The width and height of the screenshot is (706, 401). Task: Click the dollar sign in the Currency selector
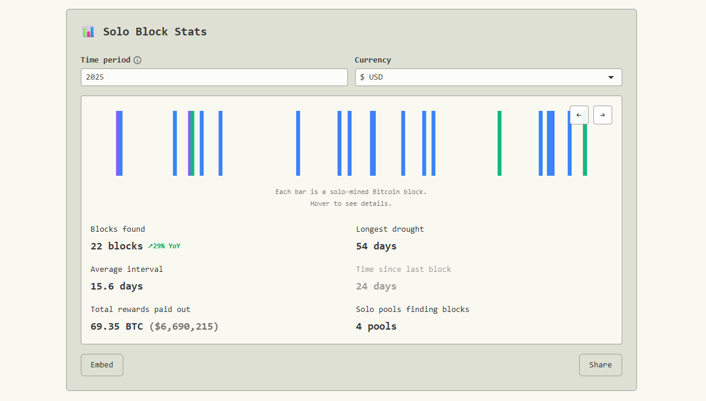click(x=362, y=77)
